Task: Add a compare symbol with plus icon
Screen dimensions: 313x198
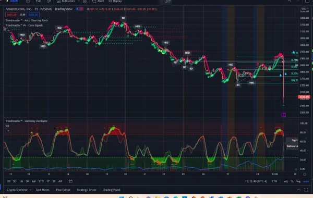Action: point(28,1)
